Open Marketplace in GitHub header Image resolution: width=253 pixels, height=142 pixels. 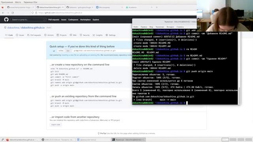pyautogui.click(x=85, y=20)
